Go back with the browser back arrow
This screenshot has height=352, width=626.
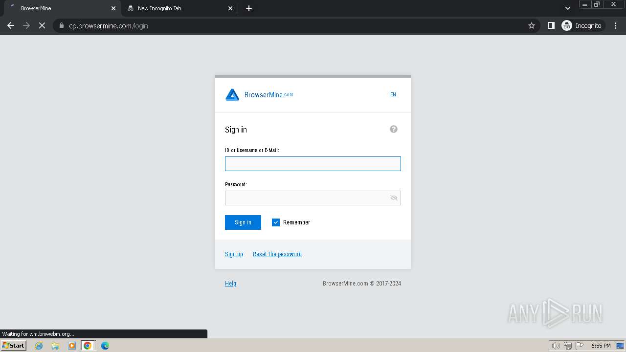pos(11,25)
